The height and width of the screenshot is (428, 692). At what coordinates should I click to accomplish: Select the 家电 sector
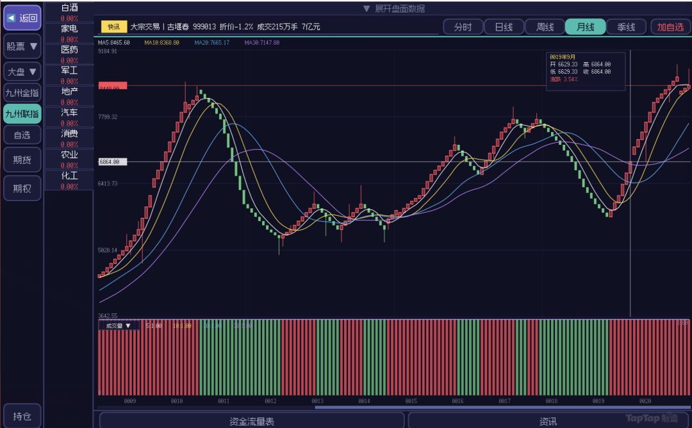[69, 33]
